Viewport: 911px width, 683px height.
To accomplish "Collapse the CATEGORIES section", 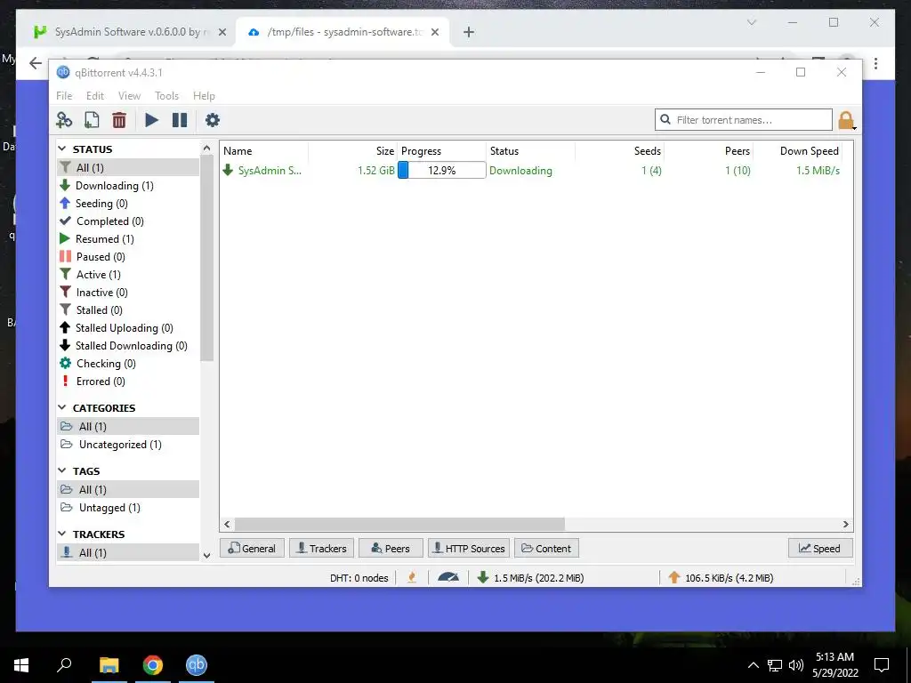I will click(62, 407).
